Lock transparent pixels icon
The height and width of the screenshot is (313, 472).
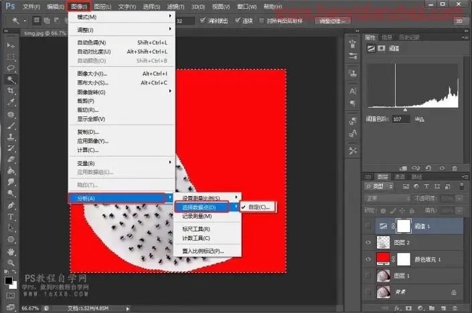(x=383, y=211)
